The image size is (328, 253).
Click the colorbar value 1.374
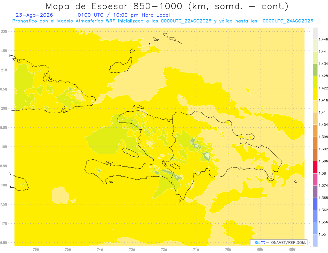coord(323,186)
